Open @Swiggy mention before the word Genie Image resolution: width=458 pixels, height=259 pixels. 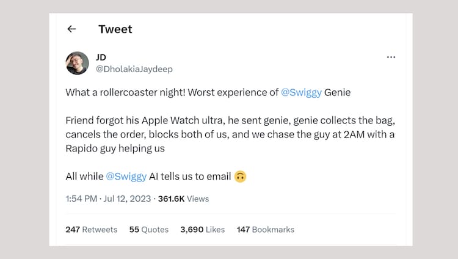tap(301, 92)
